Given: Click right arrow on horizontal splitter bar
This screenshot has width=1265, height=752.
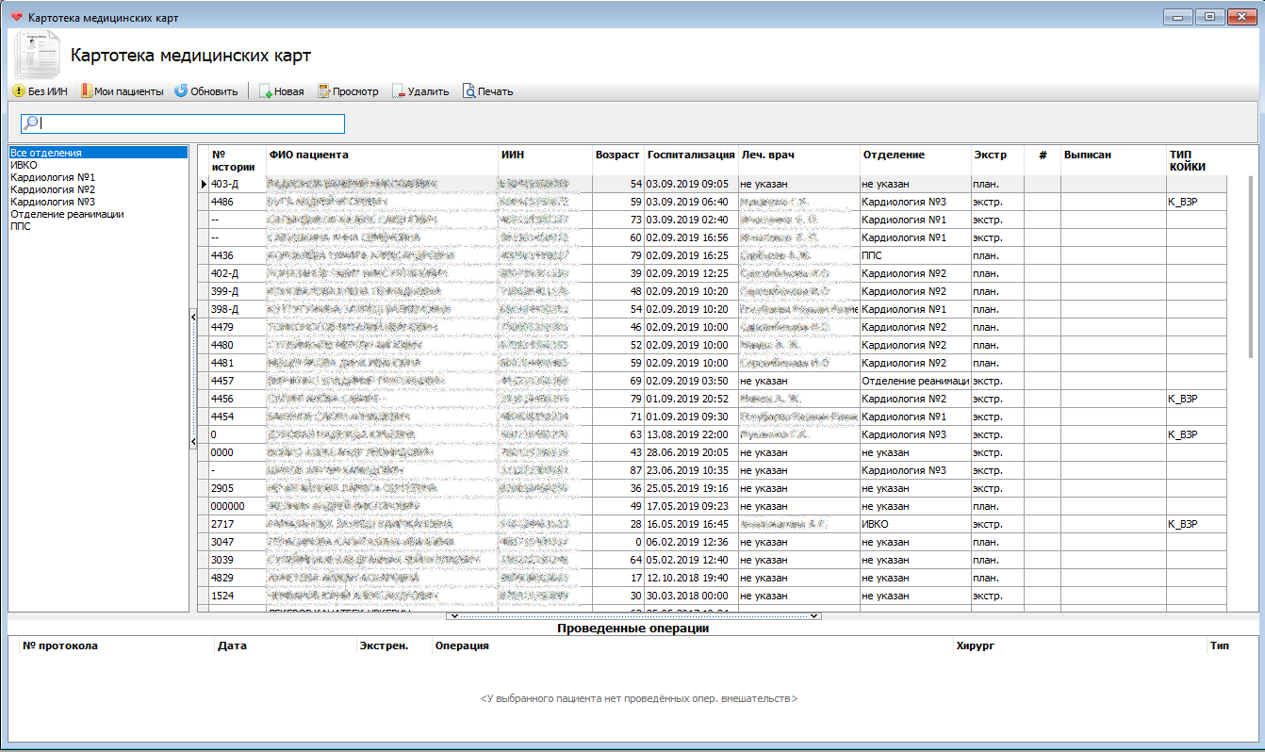Looking at the screenshot, I should [814, 615].
